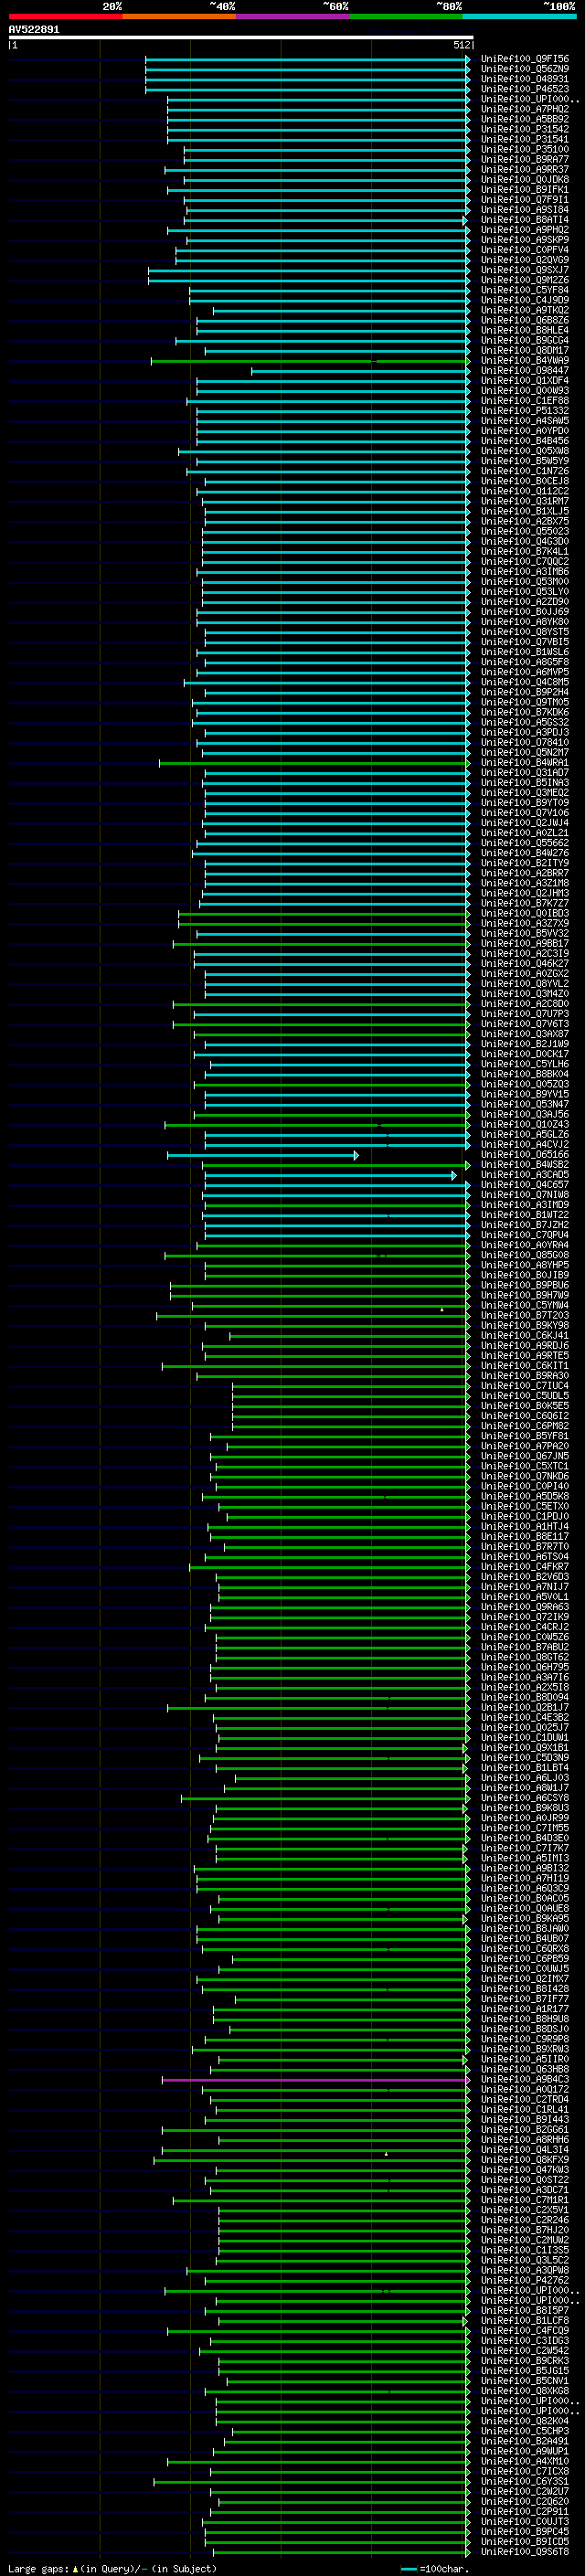
Task: Open hit UniRef100_O48931
Action: pyautogui.click(x=524, y=79)
